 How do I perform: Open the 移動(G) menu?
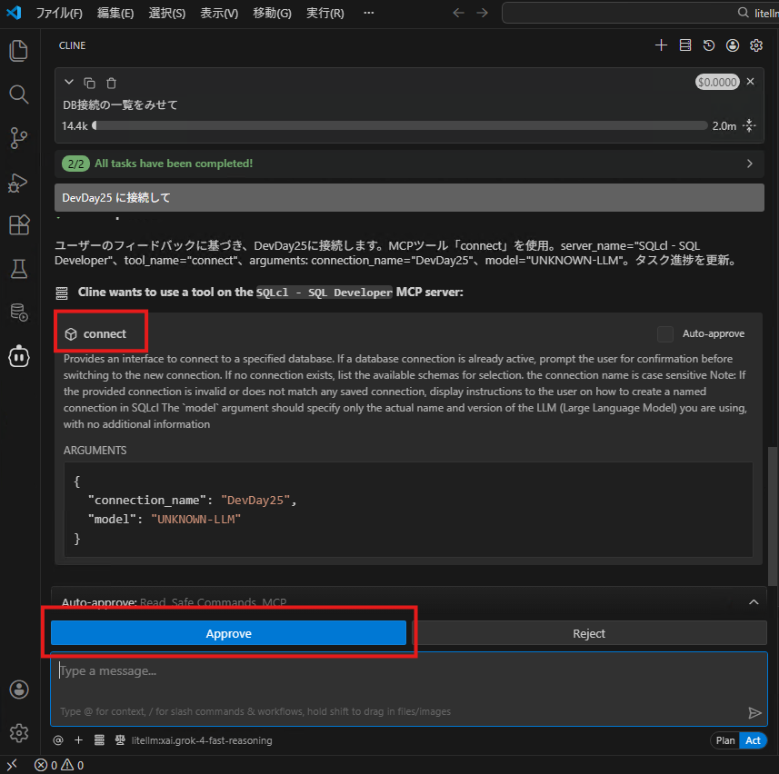click(272, 13)
